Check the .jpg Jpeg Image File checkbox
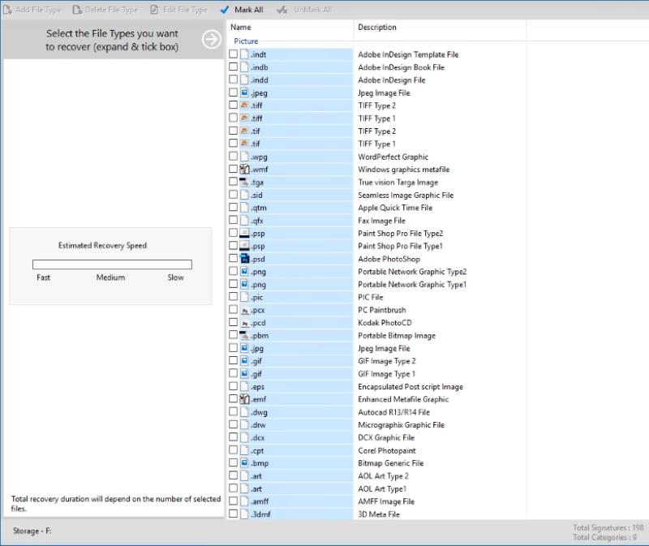The image size is (649, 546). click(x=233, y=348)
